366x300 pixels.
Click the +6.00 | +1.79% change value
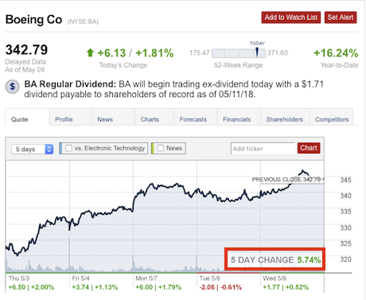tap(158, 287)
